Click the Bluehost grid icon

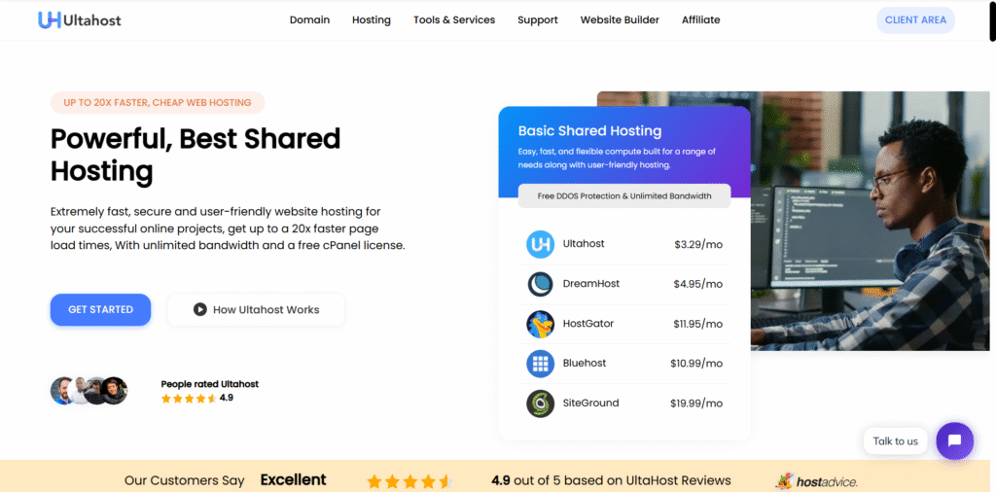coord(541,363)
